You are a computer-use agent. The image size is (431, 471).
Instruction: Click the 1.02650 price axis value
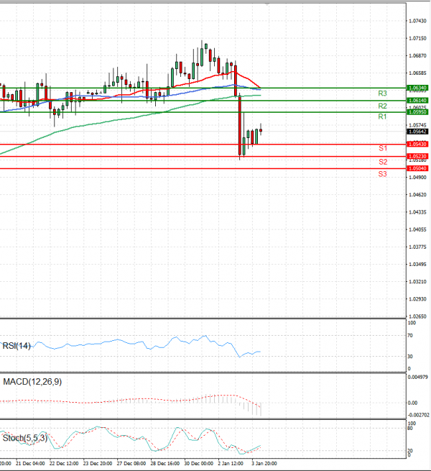click(417, 316)
